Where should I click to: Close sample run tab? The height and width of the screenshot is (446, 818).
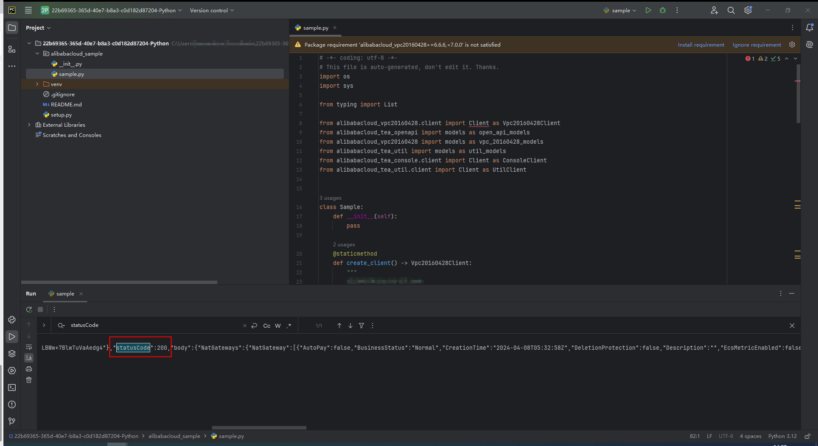pyautogui.click(x=81, y=293)
